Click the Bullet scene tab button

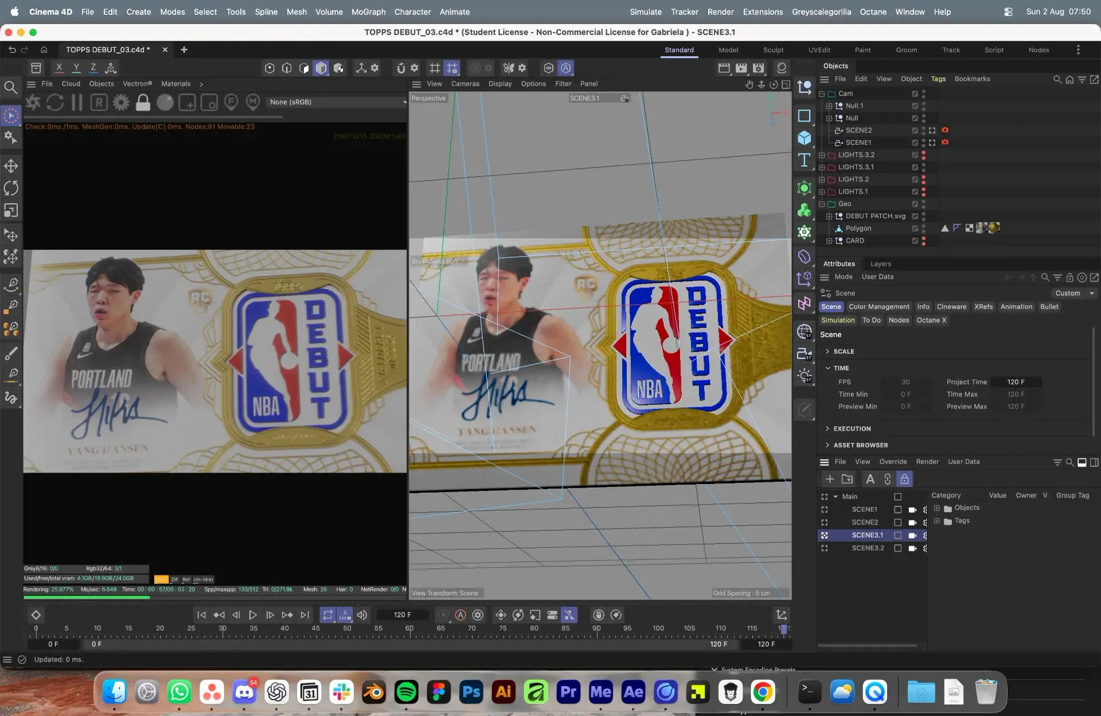tap(1049, 307)
